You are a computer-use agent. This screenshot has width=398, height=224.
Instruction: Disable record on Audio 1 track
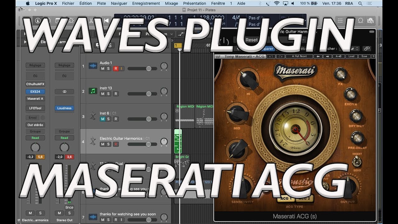coord(116,68)
